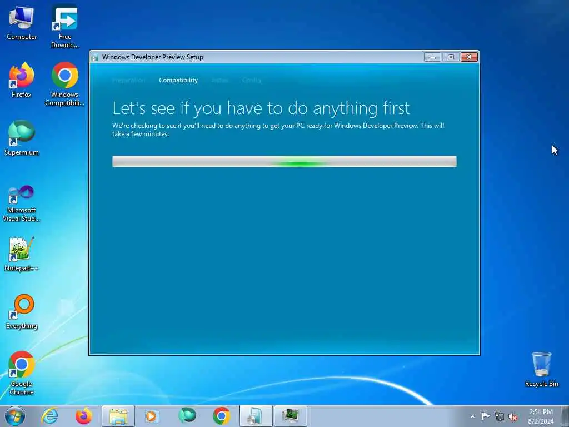Open the muted volume tray icon
Viewport: 569px width, 427px height.
pyautogui.click(x=513, y=417)
